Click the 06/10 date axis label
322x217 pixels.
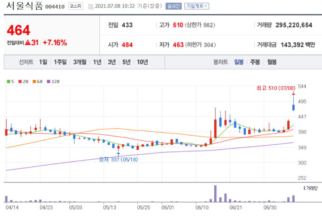(202, 207)
